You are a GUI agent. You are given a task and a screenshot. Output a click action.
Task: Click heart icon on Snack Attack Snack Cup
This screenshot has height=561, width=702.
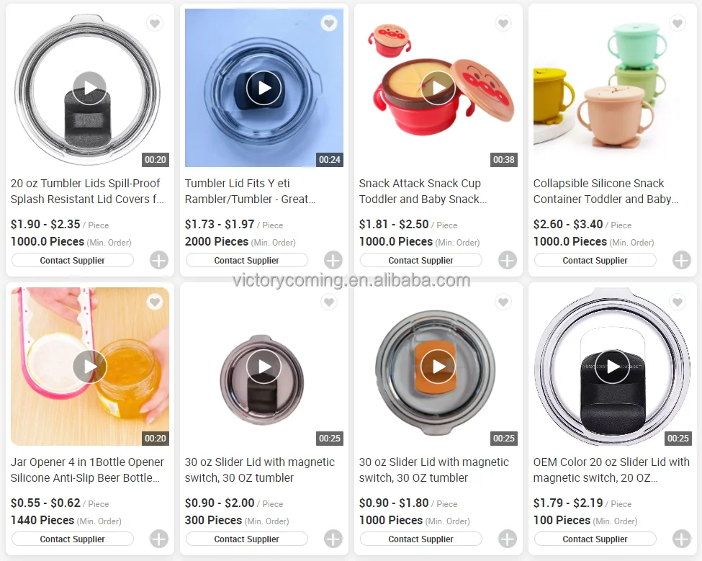(x=503, y=23)
